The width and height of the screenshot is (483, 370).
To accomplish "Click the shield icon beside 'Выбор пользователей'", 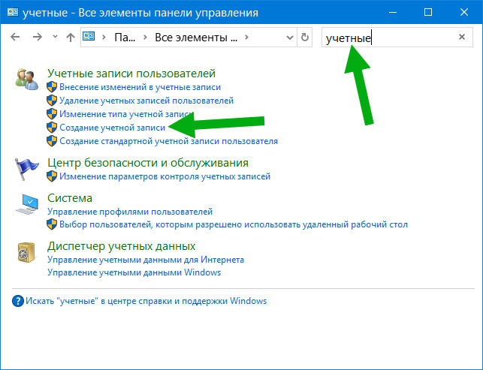I will (x=52, y=224).
